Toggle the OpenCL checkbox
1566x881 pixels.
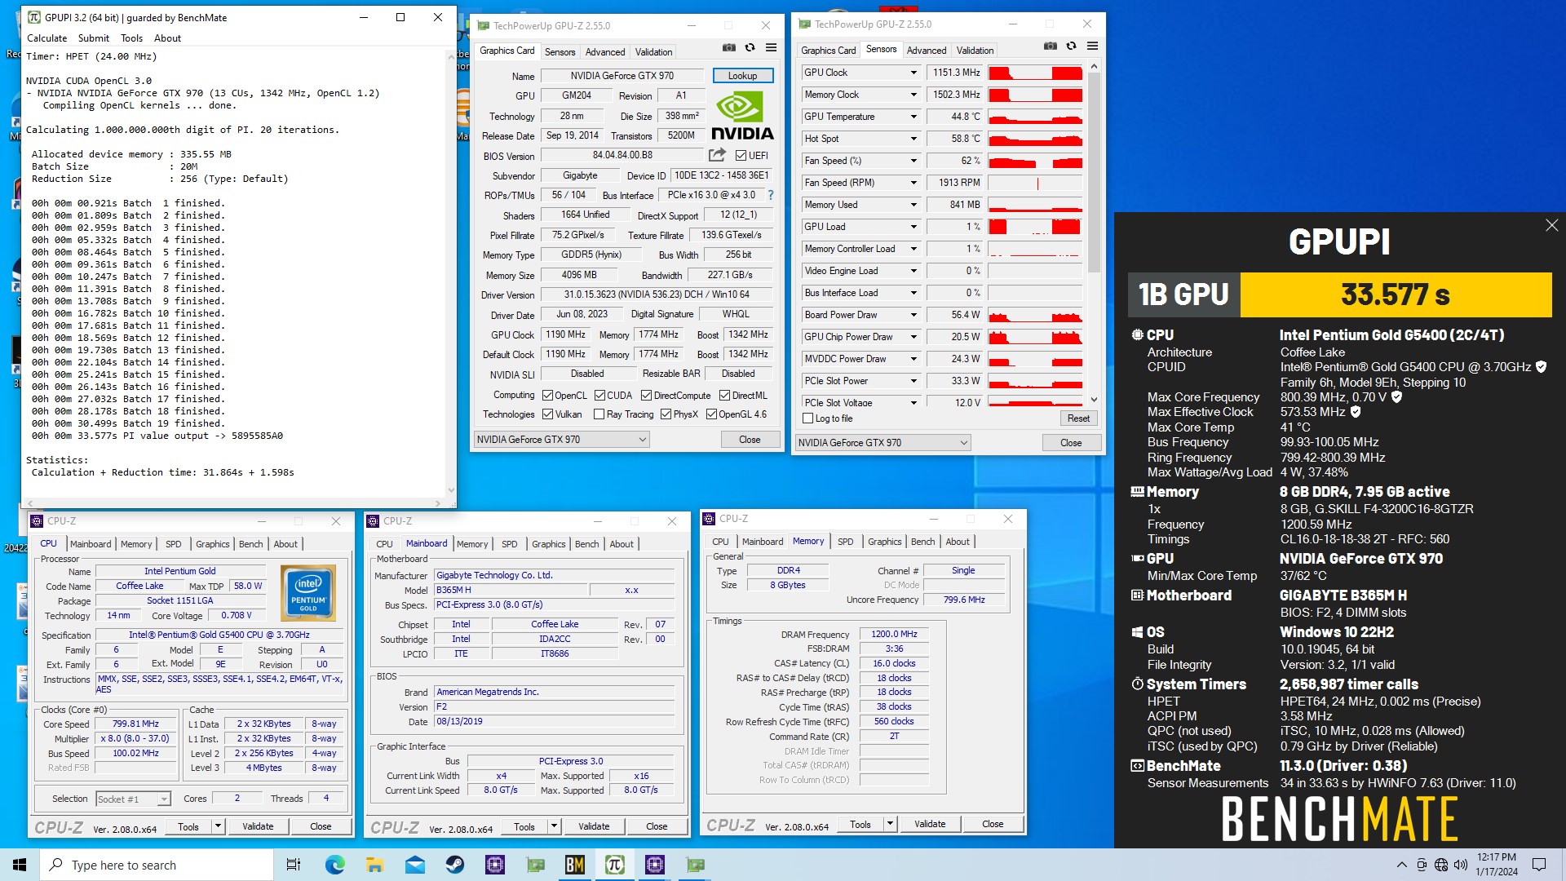(548, 396)
